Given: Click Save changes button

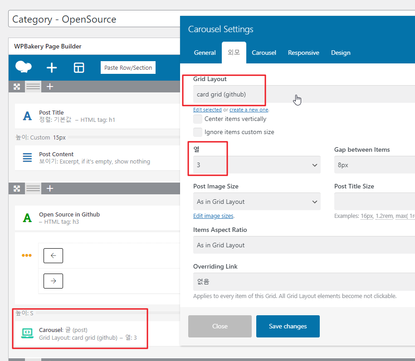Looking at the screenshot, I should click(x=288, y=327).
